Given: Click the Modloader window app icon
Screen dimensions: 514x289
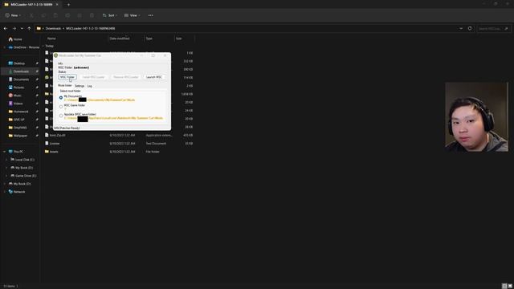Looking at the screenshot, I should (55, 55).
